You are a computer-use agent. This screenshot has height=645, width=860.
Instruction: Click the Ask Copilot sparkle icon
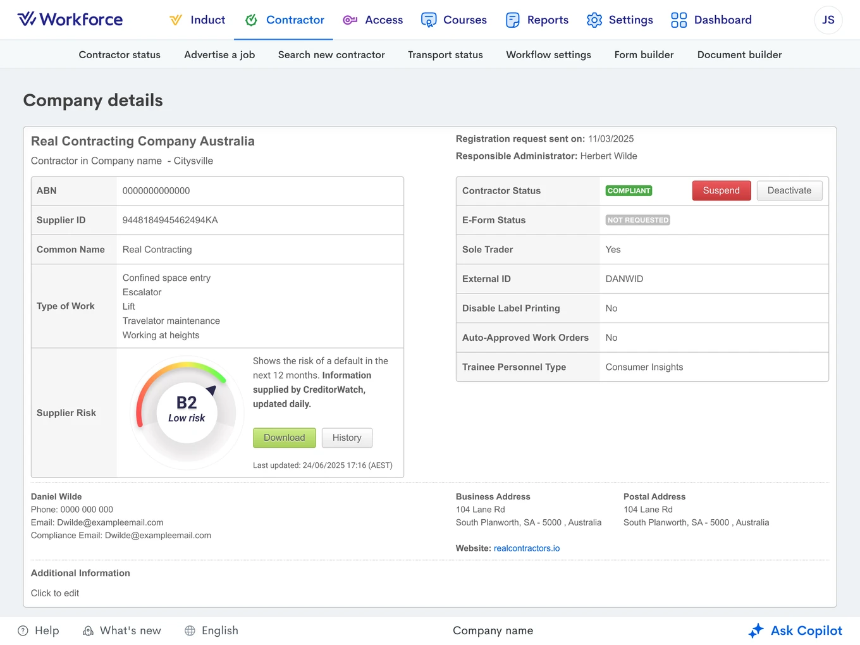click(x=756, y=630)
